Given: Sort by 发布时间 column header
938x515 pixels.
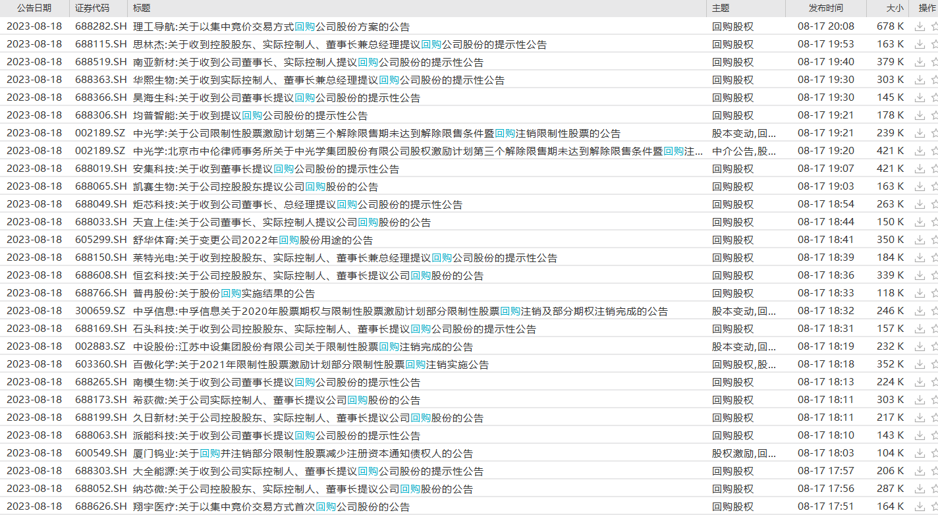Looking at the screenshot, I should (826, 8).
